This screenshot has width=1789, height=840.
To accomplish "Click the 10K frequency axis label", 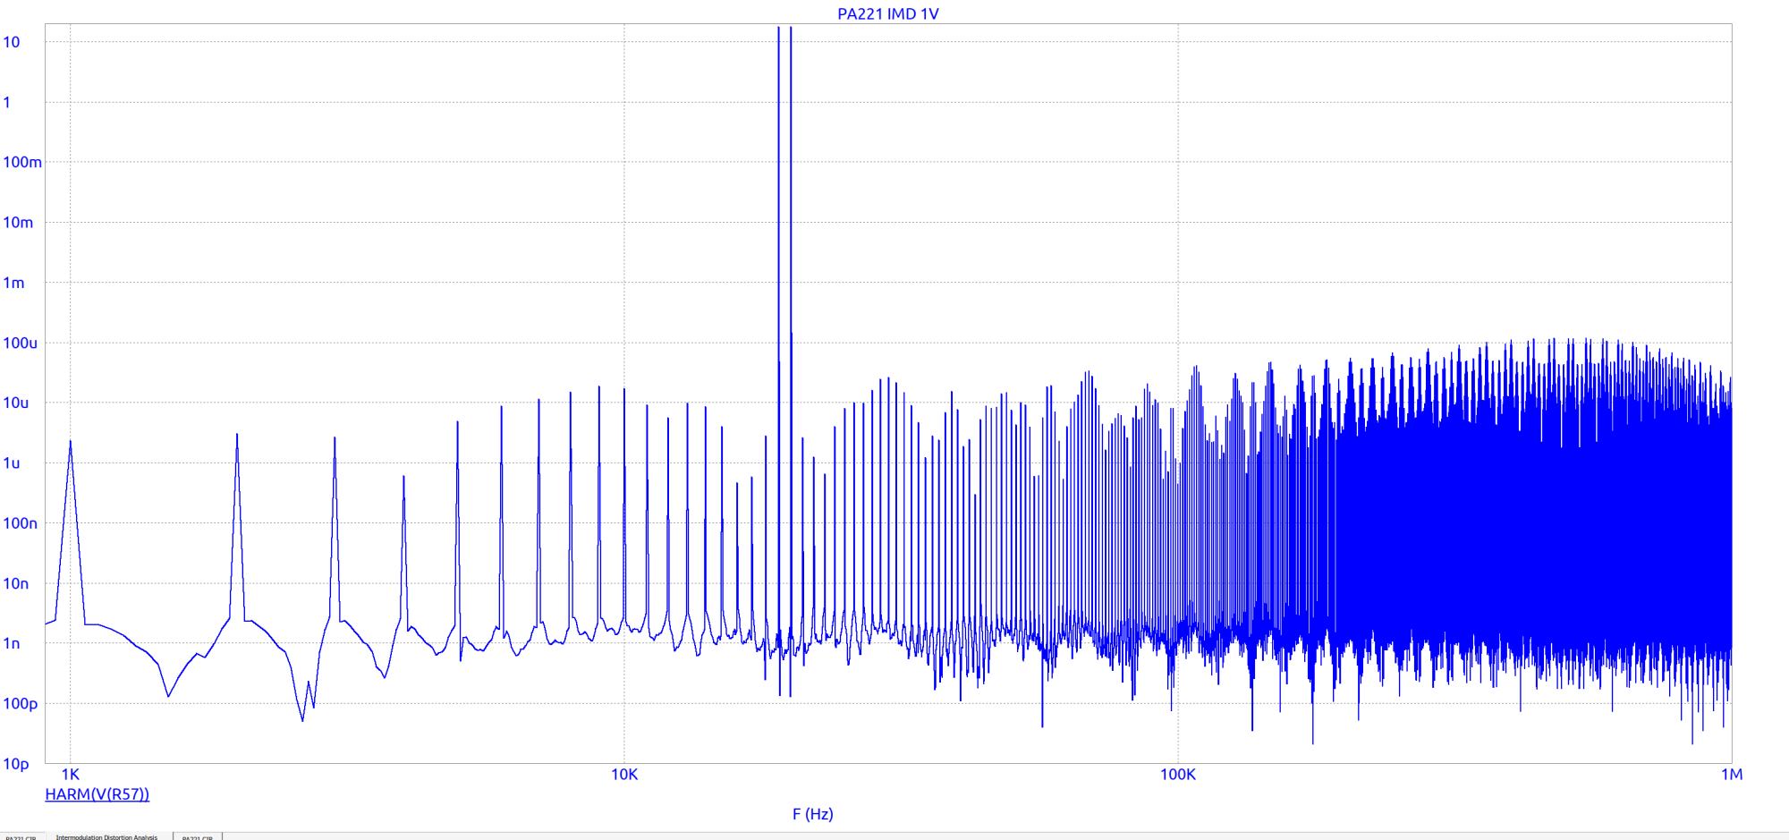I will click(624, 775).
